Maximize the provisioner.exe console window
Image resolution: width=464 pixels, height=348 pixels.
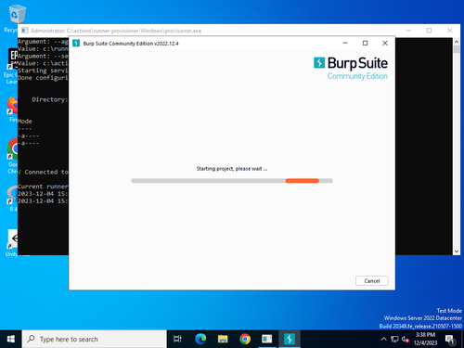point(429,31)
